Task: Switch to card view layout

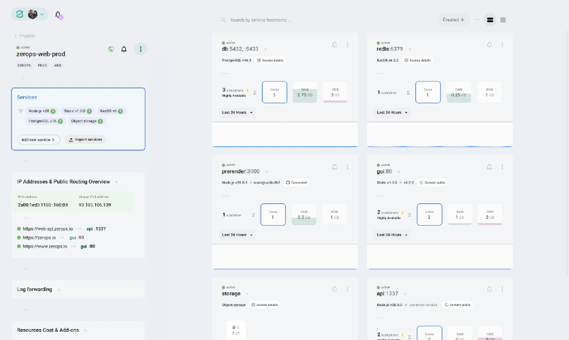Action: click(x=490, y=20)
